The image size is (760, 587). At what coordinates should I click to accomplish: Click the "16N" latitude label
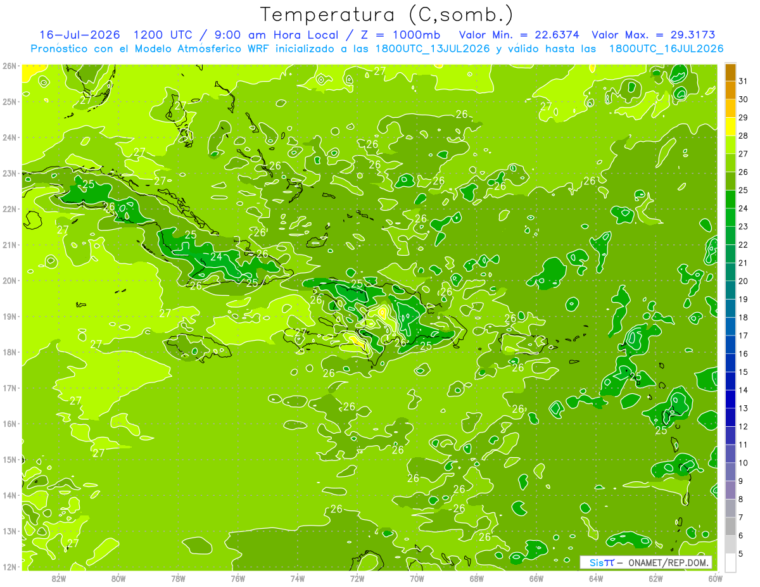pyautogui.click(x=9, y=424)
